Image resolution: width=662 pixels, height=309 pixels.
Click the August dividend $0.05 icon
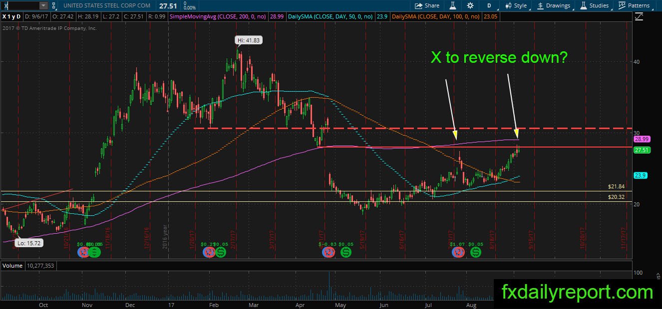coord(476,252)
